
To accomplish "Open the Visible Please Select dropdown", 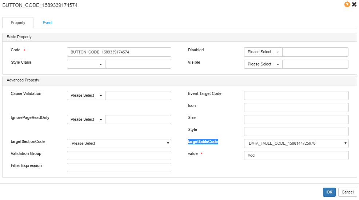I will tap(263, 64).
